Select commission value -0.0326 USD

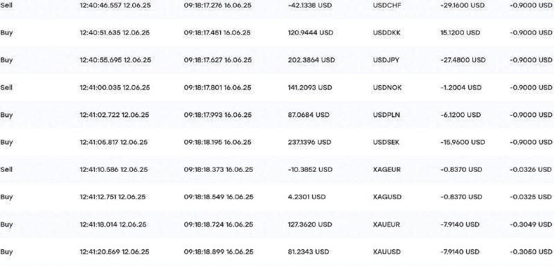click(x=530, y=170)
